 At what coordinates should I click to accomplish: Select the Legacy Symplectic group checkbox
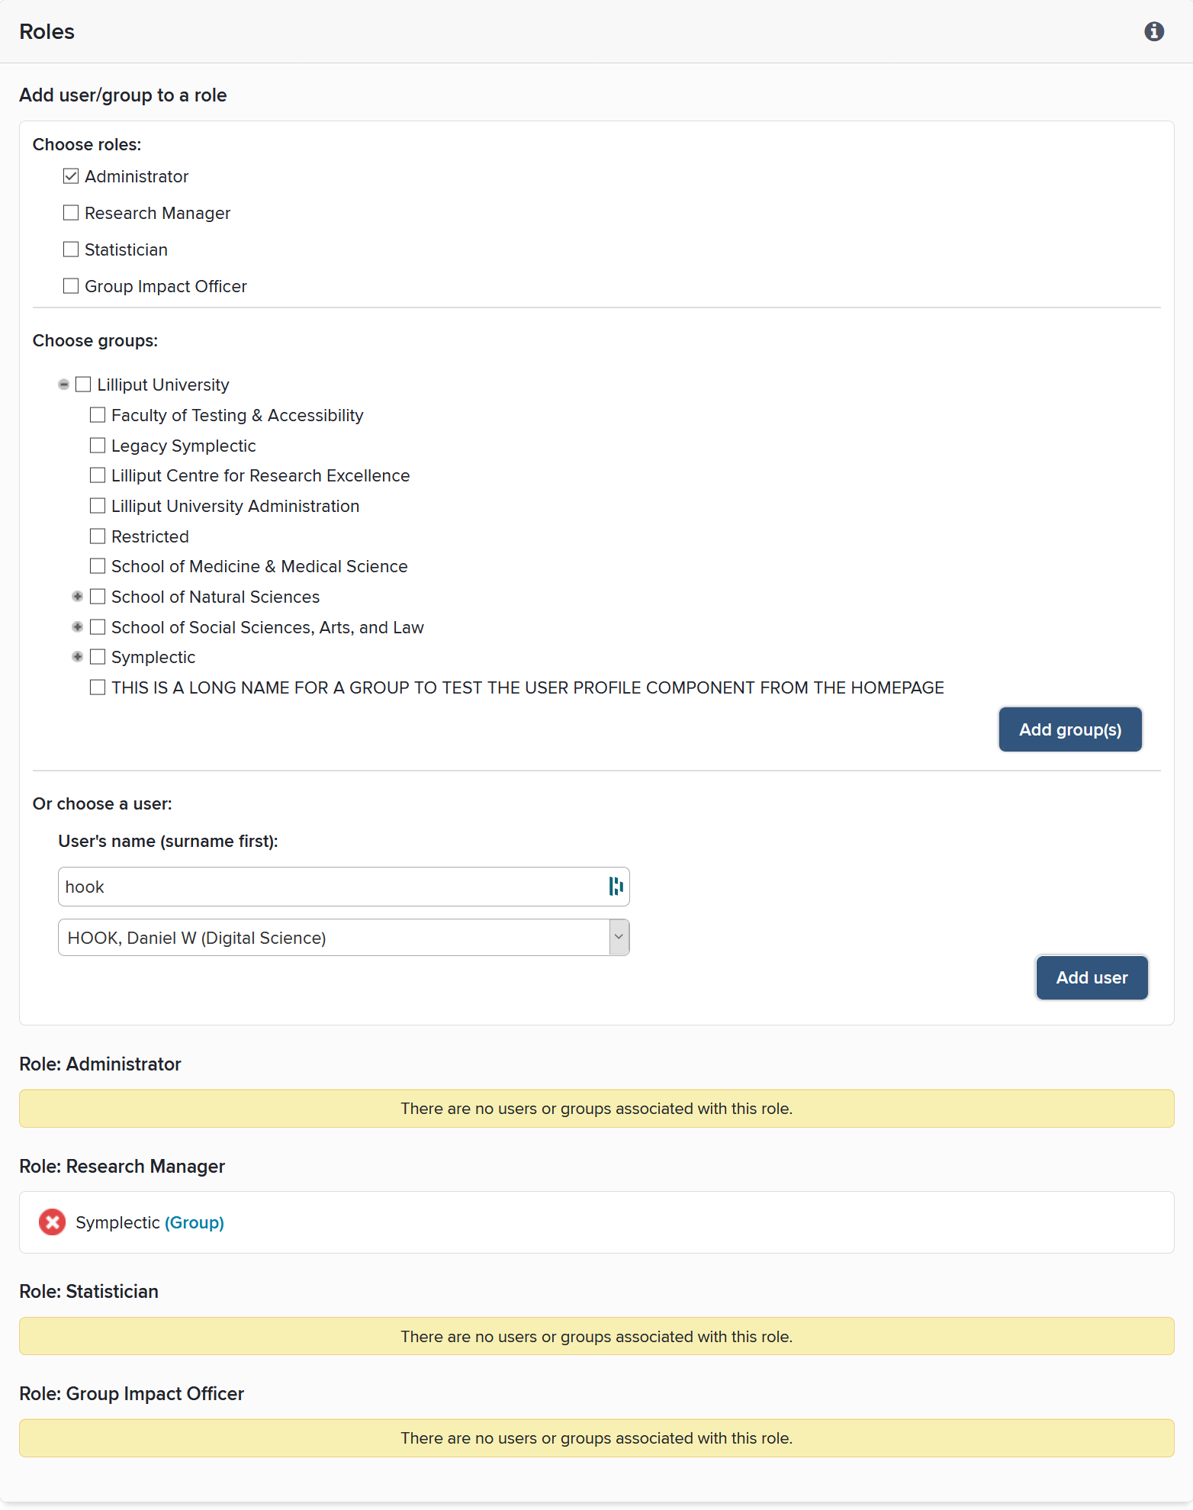pos(98,446)
